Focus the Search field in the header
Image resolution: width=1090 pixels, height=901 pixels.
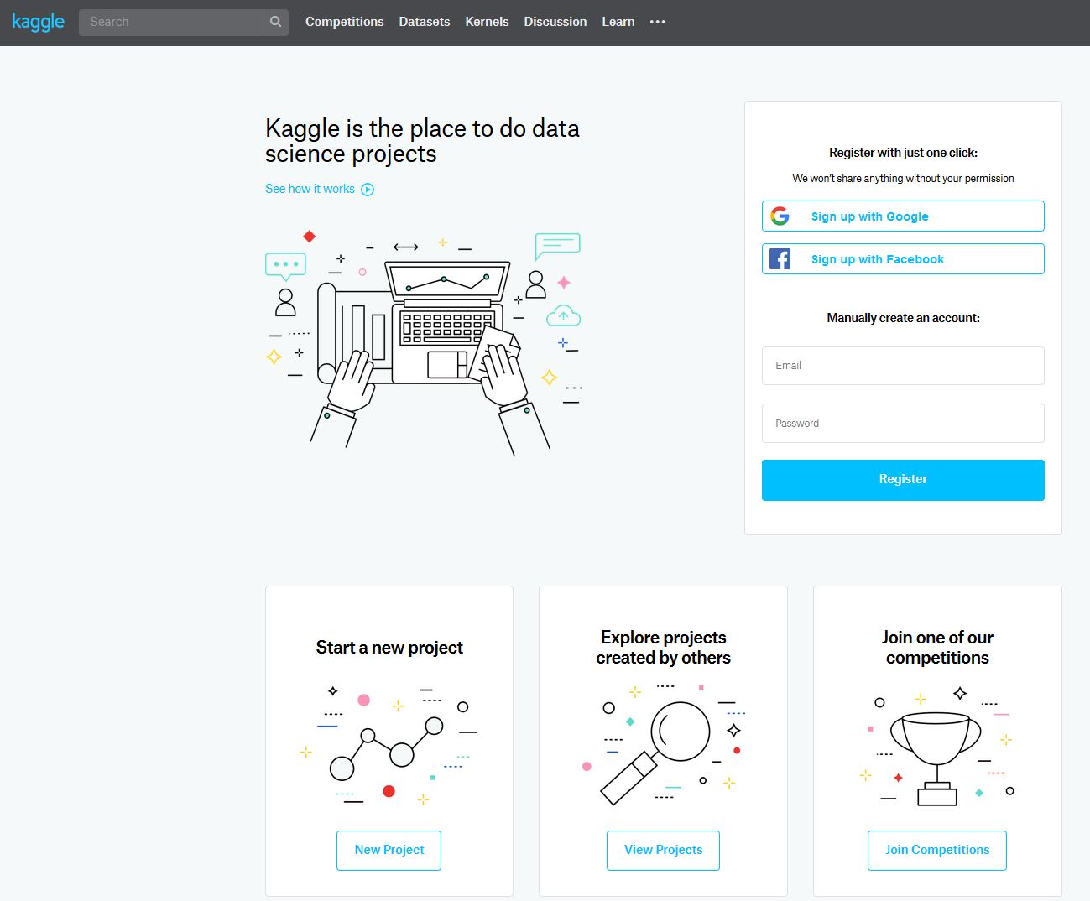(x=171, y=22)
